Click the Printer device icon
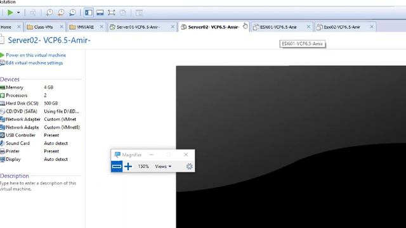Screen dimensions: 406x228 (x=3, y=151)
